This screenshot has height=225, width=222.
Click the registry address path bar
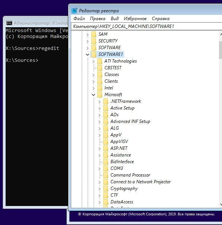point(147,26)
